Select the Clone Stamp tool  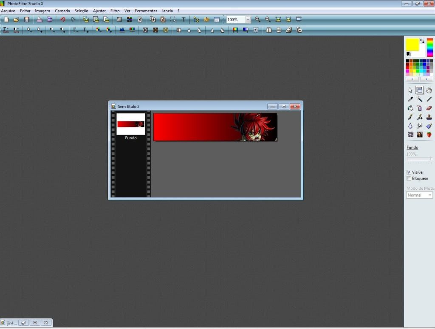pyautogui.click(x=429, y=117)
